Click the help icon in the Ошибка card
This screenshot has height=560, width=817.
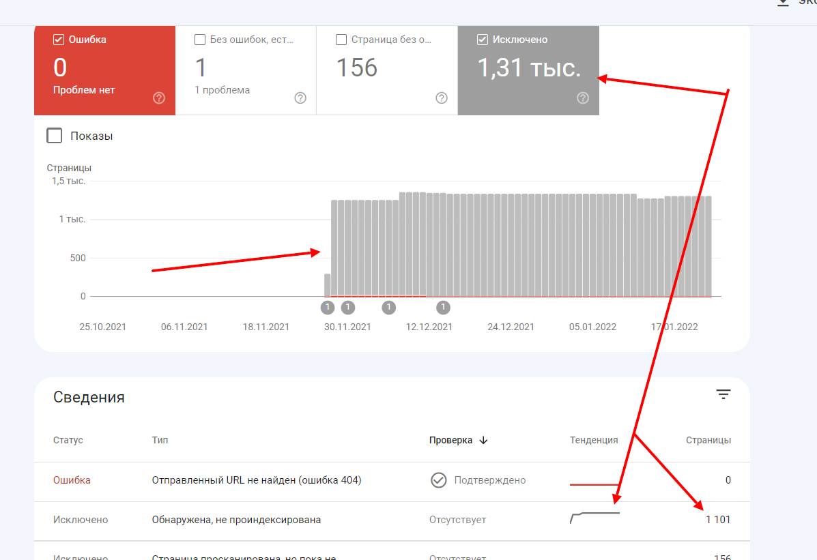[x=159, y=98]
